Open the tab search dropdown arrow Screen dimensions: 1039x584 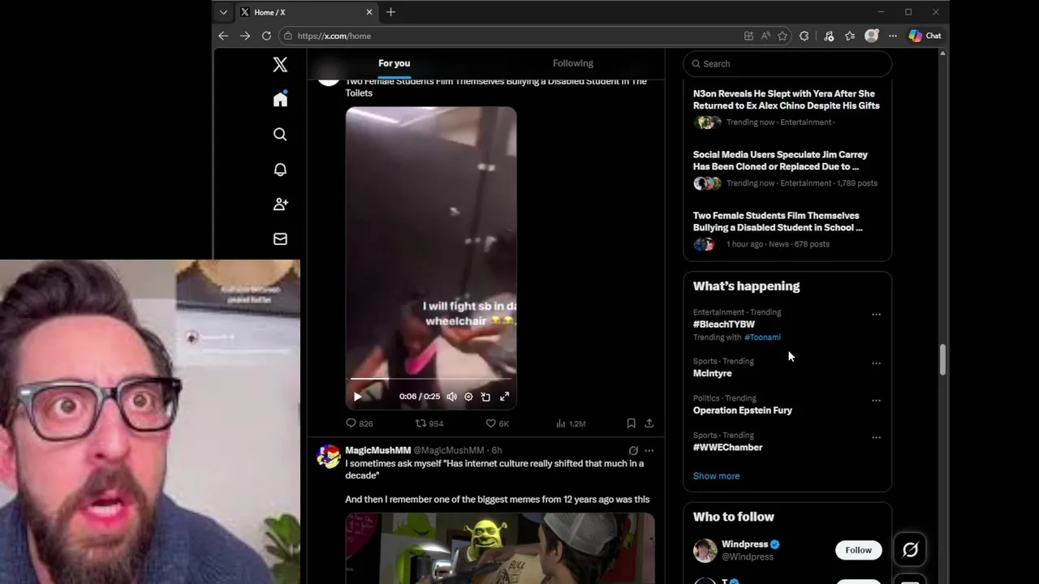point(223,12)
